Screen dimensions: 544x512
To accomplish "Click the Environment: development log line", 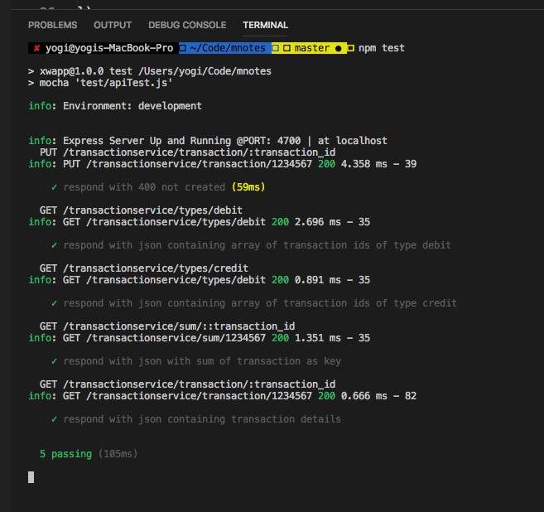I will click(x=115, y=106).
